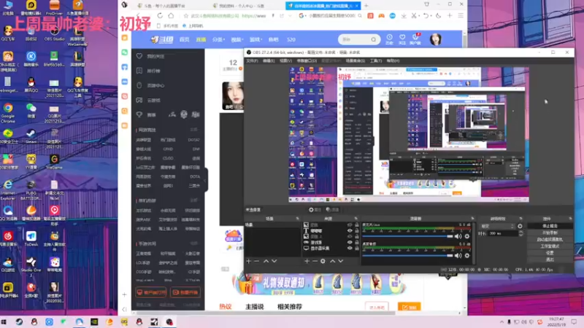
Task: Adjust second audio track volume slider in OBS
Action: 408,256
